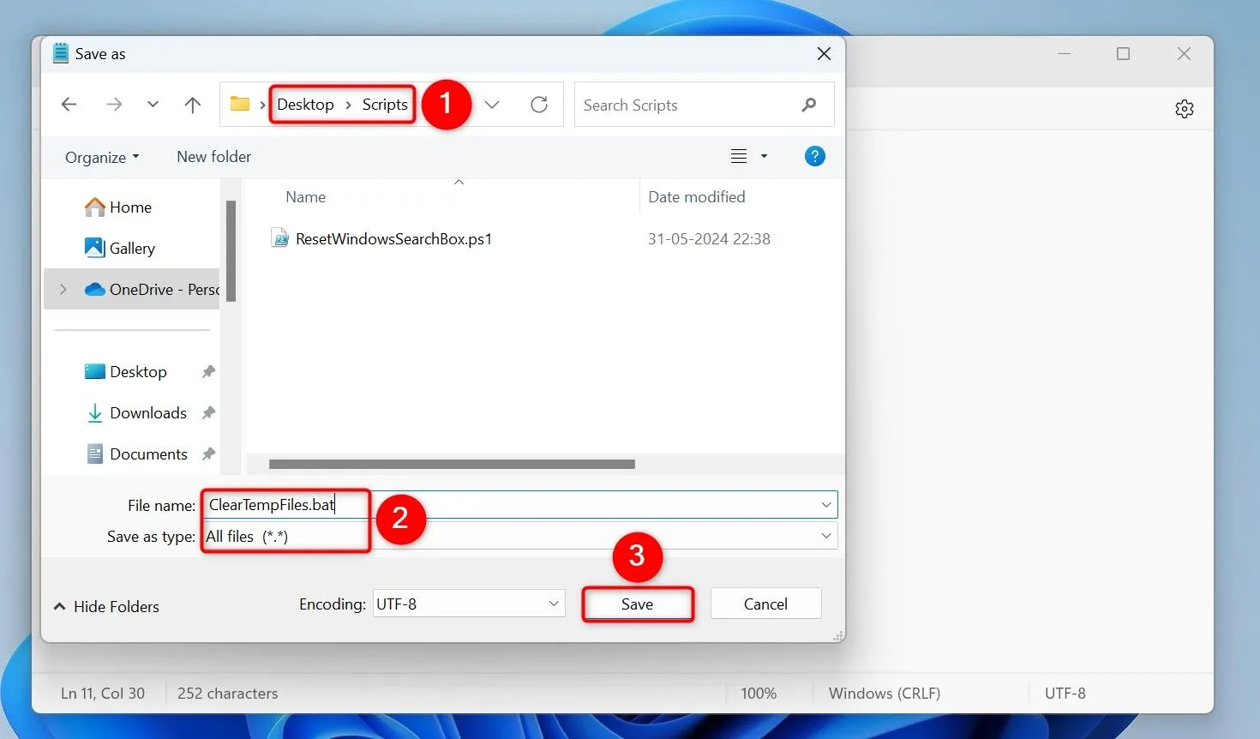The height and width of the screenshot is (739, 1260).
Task: Open Gallery from the sidebar
Action: click(132, 248)
